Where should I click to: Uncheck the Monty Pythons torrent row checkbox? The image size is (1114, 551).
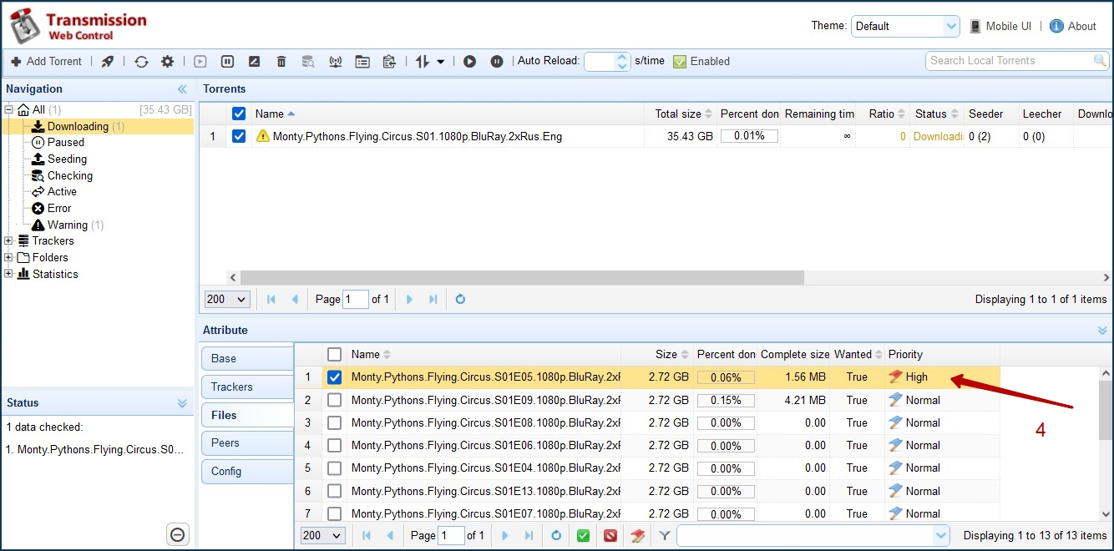pyautogui.click(x=239, y=136)
